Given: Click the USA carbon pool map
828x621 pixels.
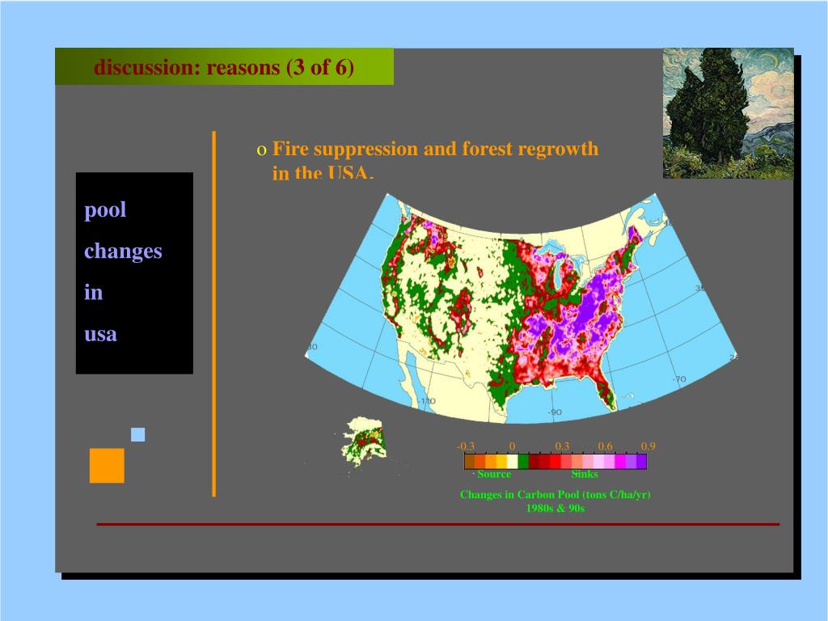Looking at the screenshot, I should tap(521, 308).
